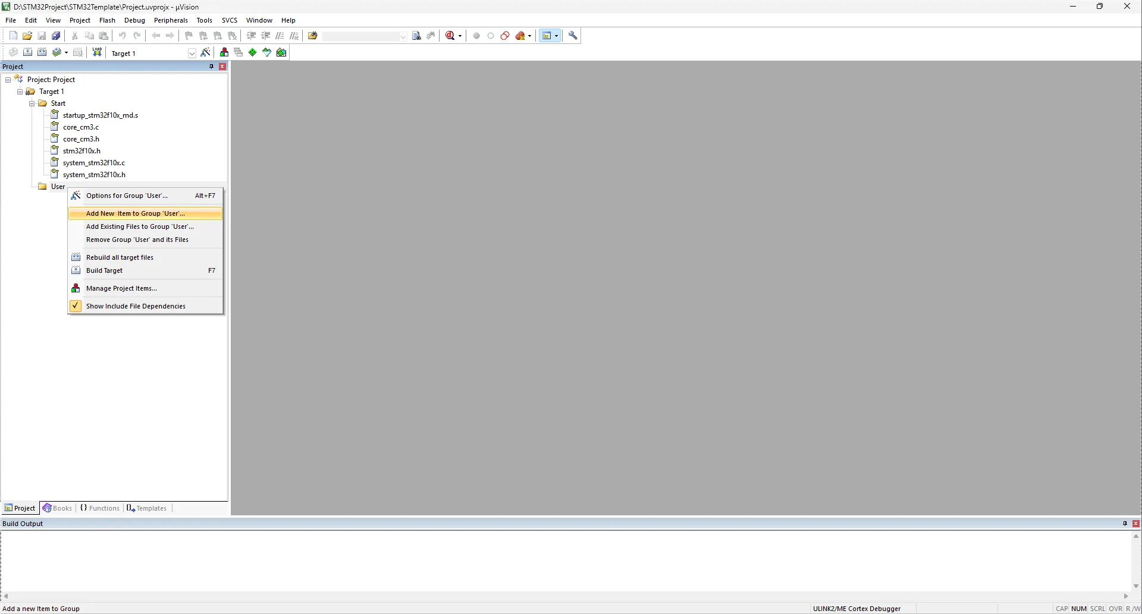Open the Kill Breakpoints dropdown arrow
This screenshot has height=614, width=1142.
point(529,36)
